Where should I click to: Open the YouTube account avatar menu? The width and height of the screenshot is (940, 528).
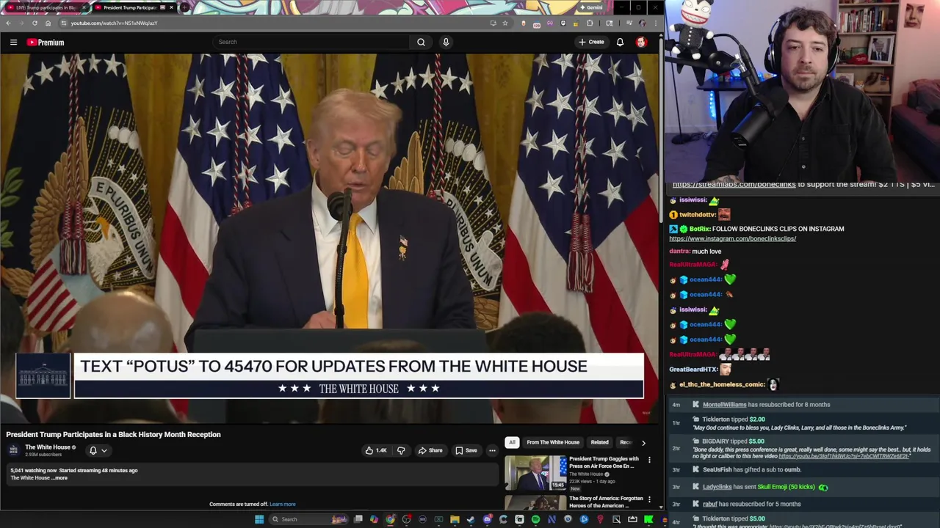pyautogui.click(x=641, y=42)
